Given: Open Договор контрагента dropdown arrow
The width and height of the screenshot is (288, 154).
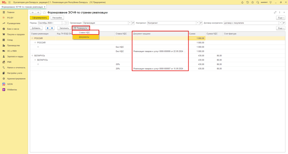Looking at the screenshot, I should [x=280, y=23].
